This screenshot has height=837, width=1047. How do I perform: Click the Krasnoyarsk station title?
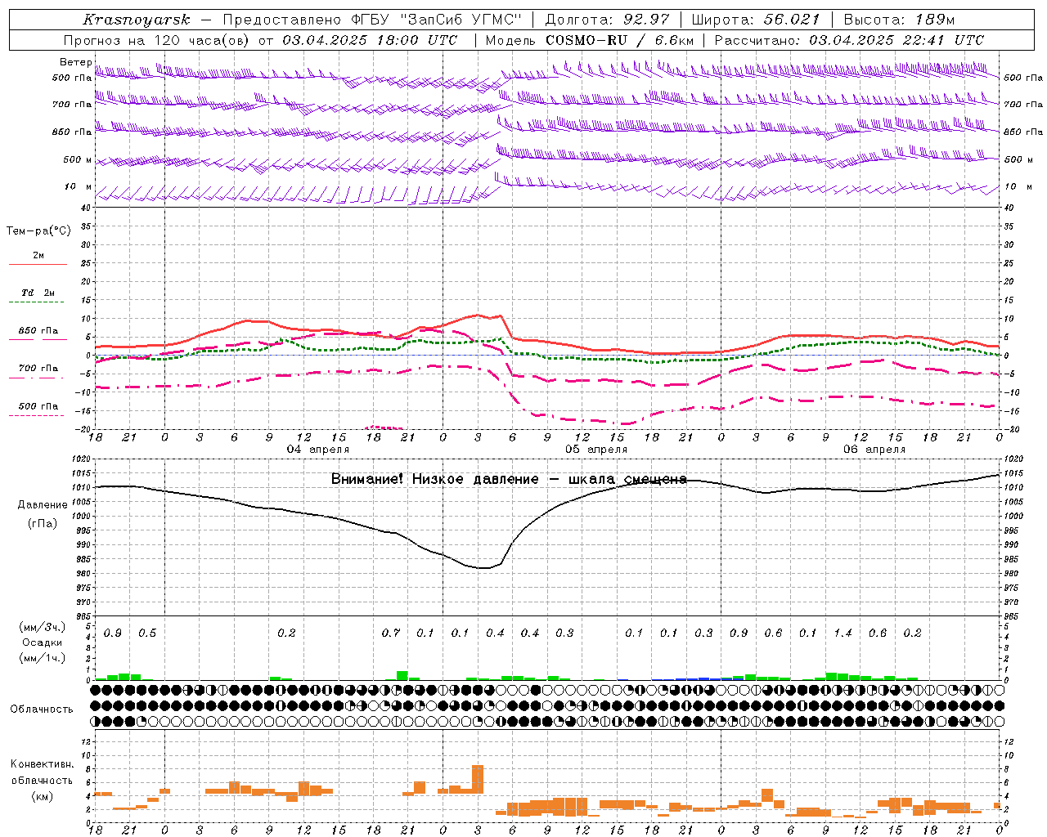137,20
